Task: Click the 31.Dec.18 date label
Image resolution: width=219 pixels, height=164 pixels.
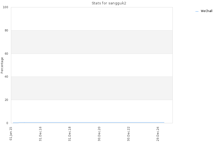Action: tap(70, 134)
